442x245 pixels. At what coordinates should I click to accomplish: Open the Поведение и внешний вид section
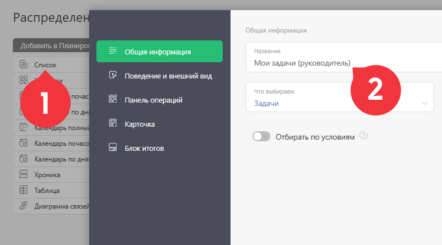[159, 76]
